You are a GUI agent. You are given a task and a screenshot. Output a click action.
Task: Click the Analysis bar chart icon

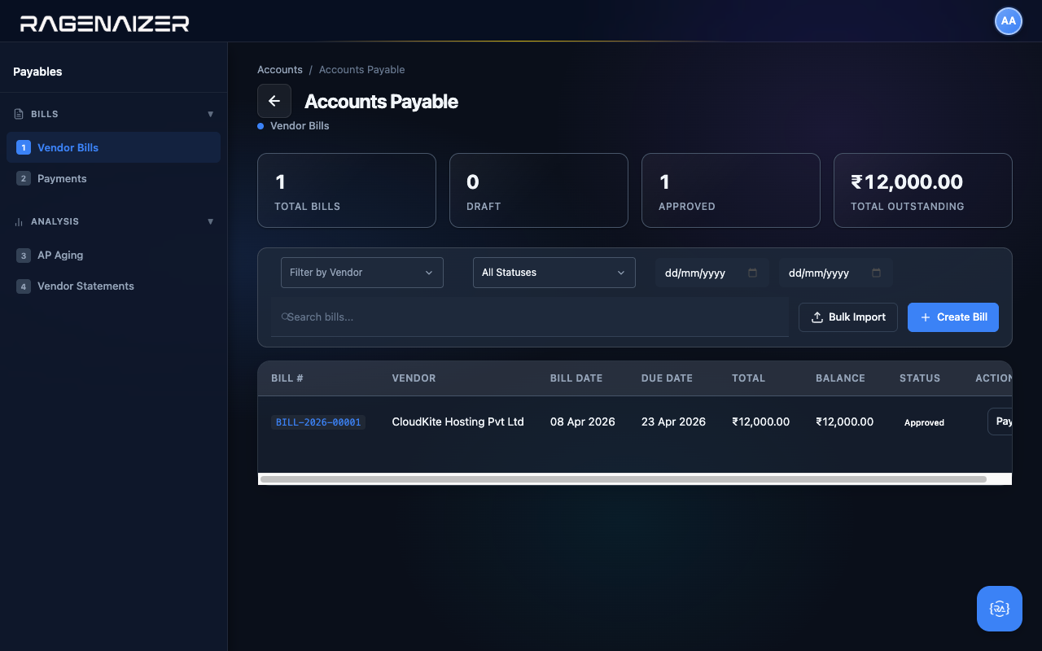coord(19,221)
